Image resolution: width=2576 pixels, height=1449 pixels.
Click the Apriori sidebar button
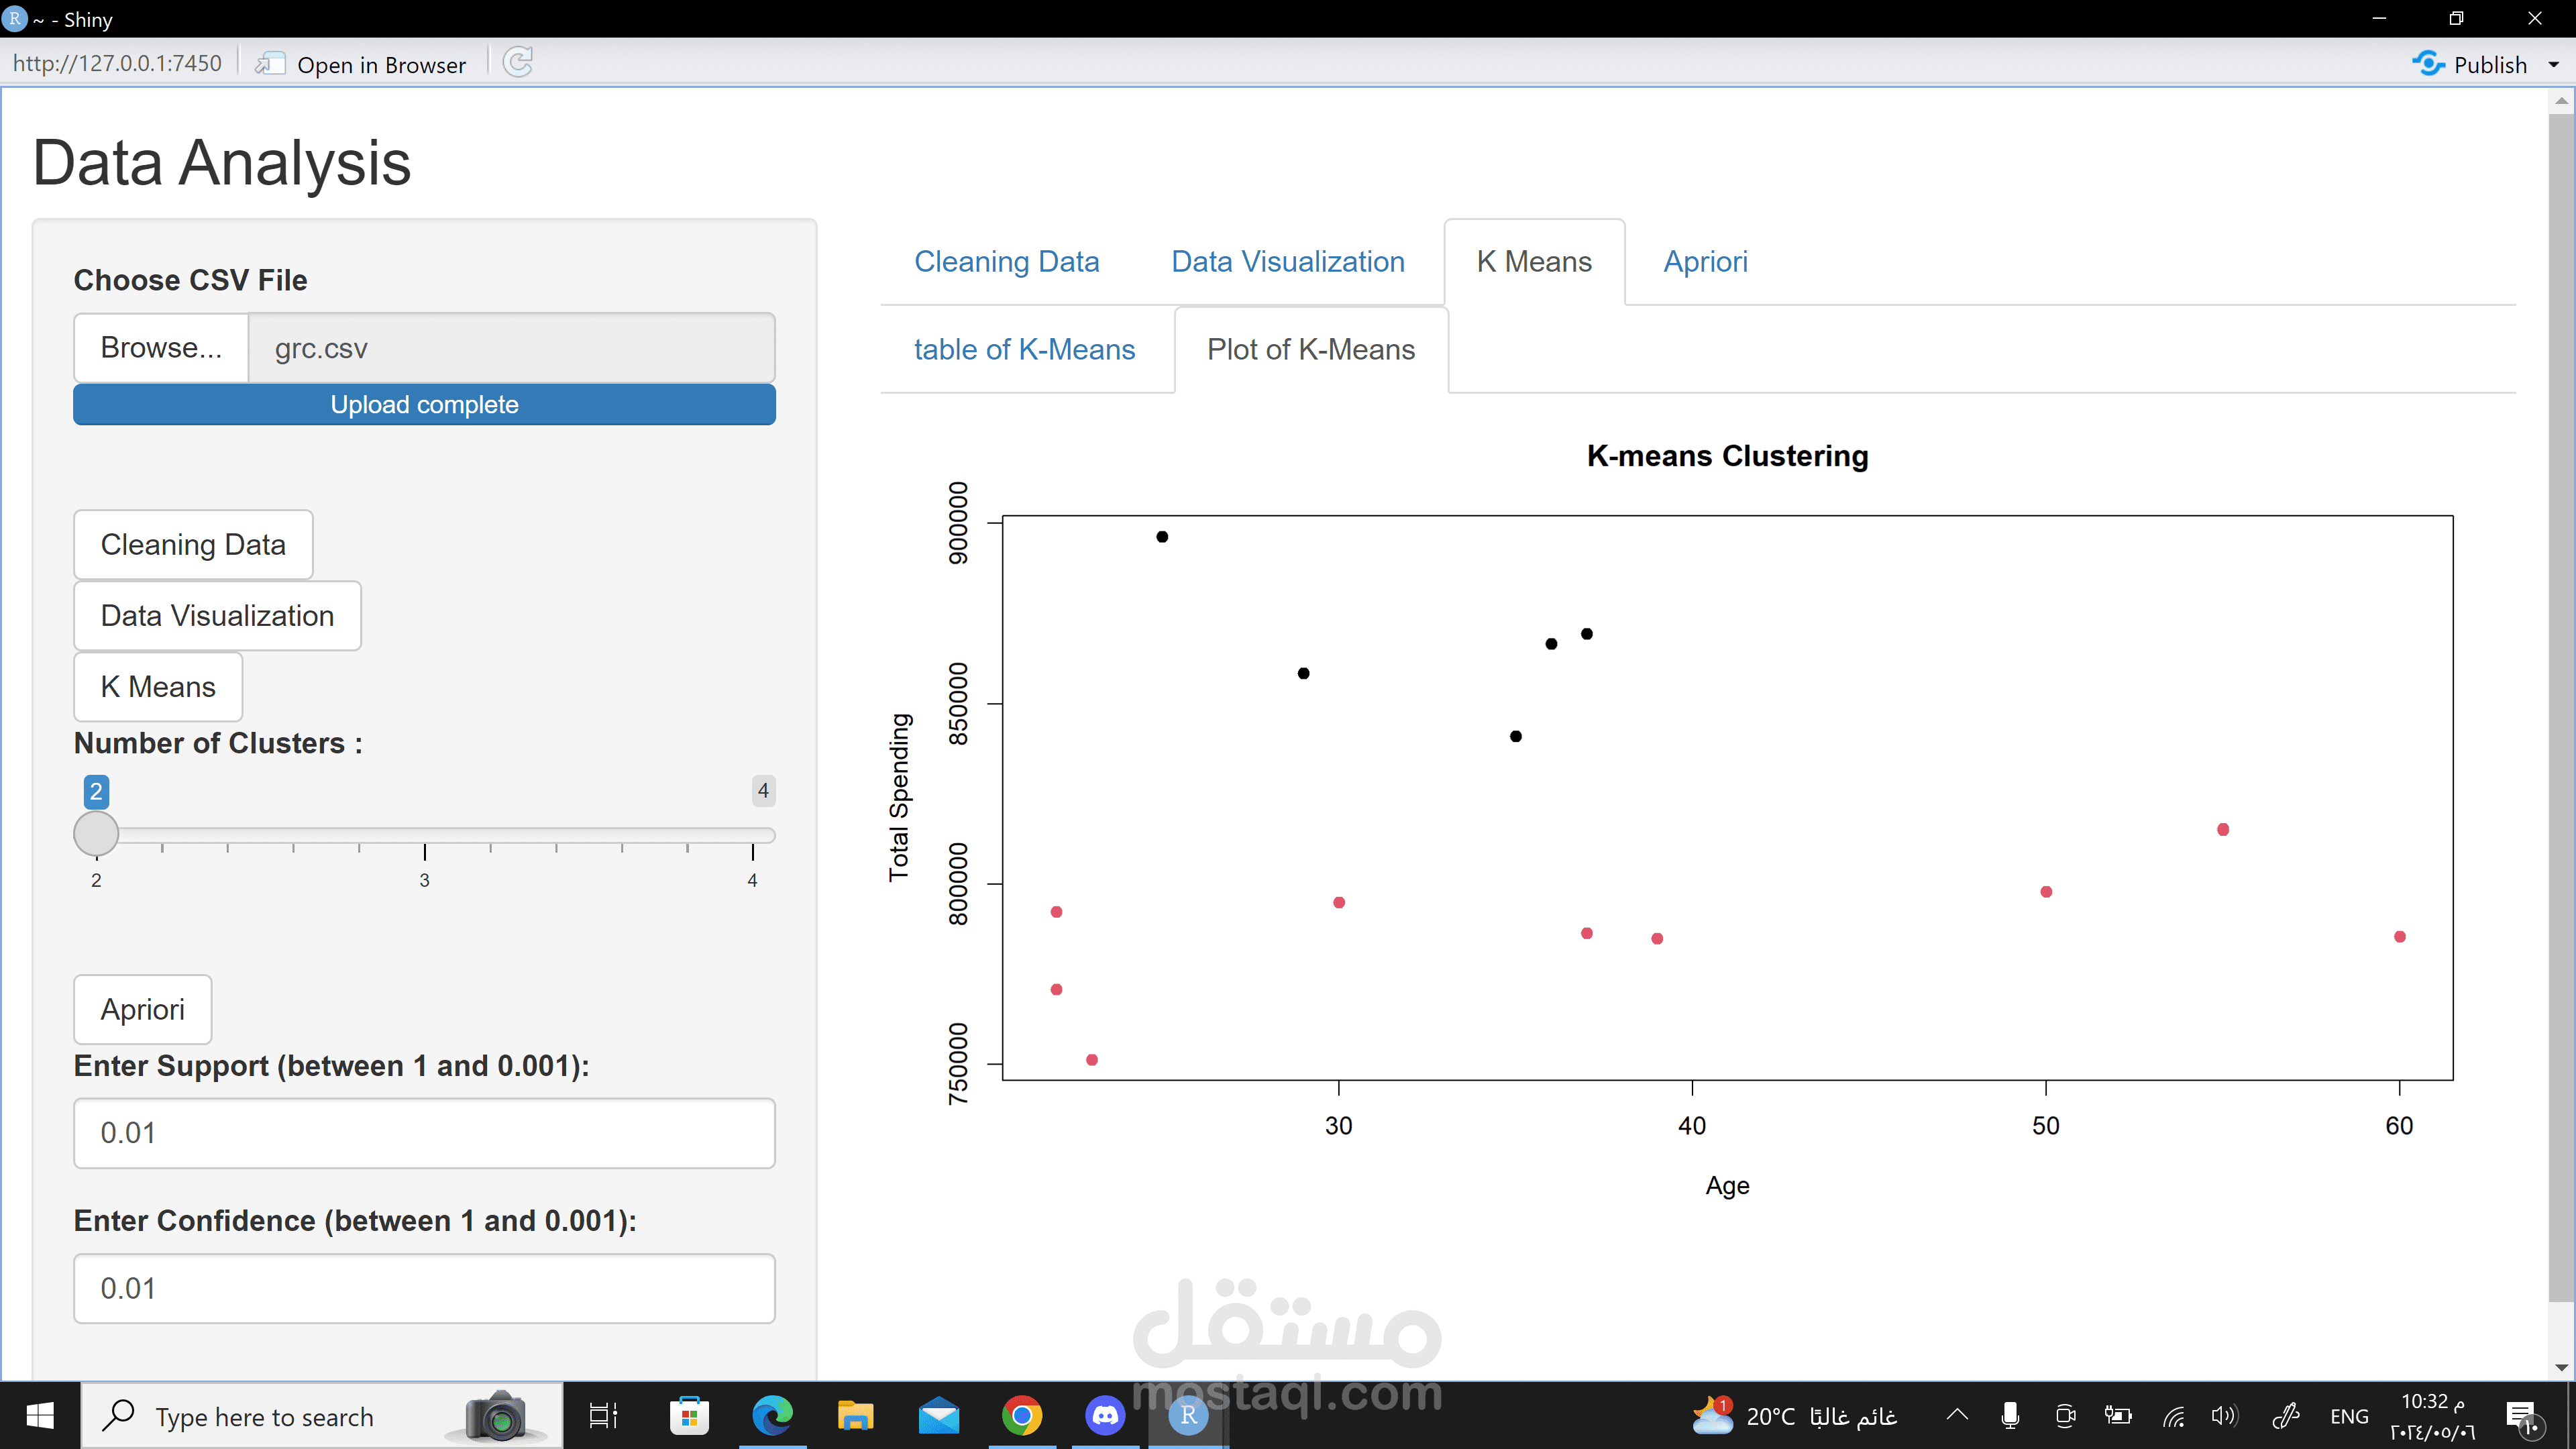[142, 1009]
